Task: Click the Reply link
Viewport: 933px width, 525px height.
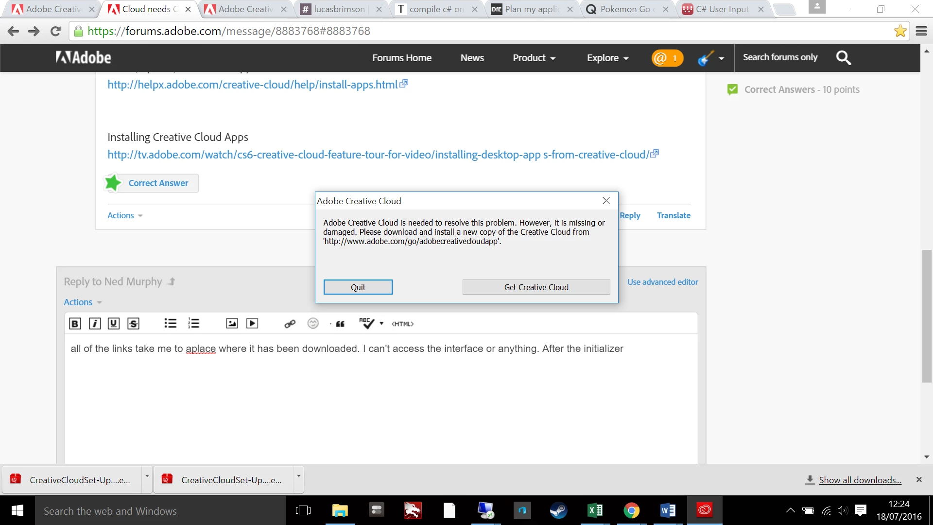Action: [x=630, y=215]
